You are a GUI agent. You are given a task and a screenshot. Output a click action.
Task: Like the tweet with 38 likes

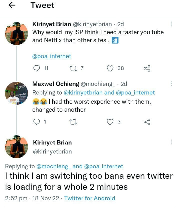tap(110, 68)
